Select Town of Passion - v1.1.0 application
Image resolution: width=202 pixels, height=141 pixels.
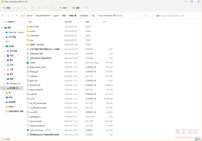[40, 130]
